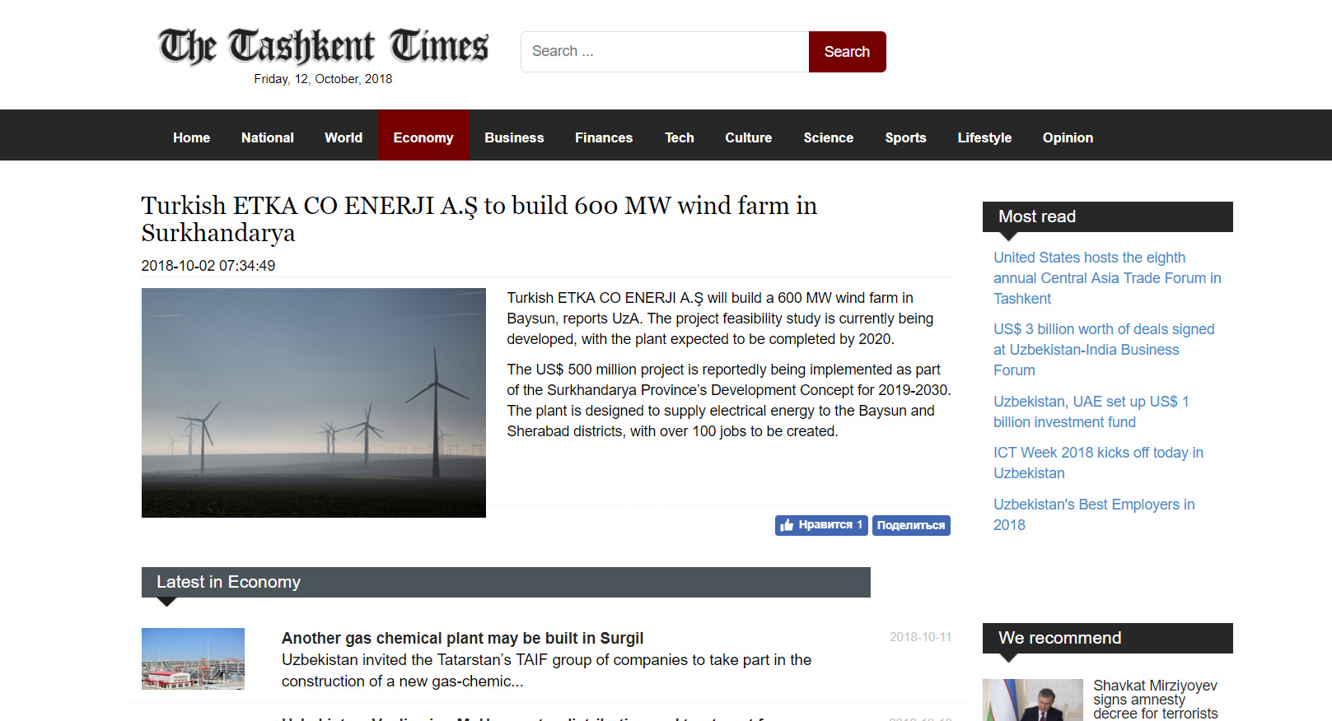Go to the National section
Viewport: 1332px width, 721px height.
pyautogui.click(x=267, y=137)
